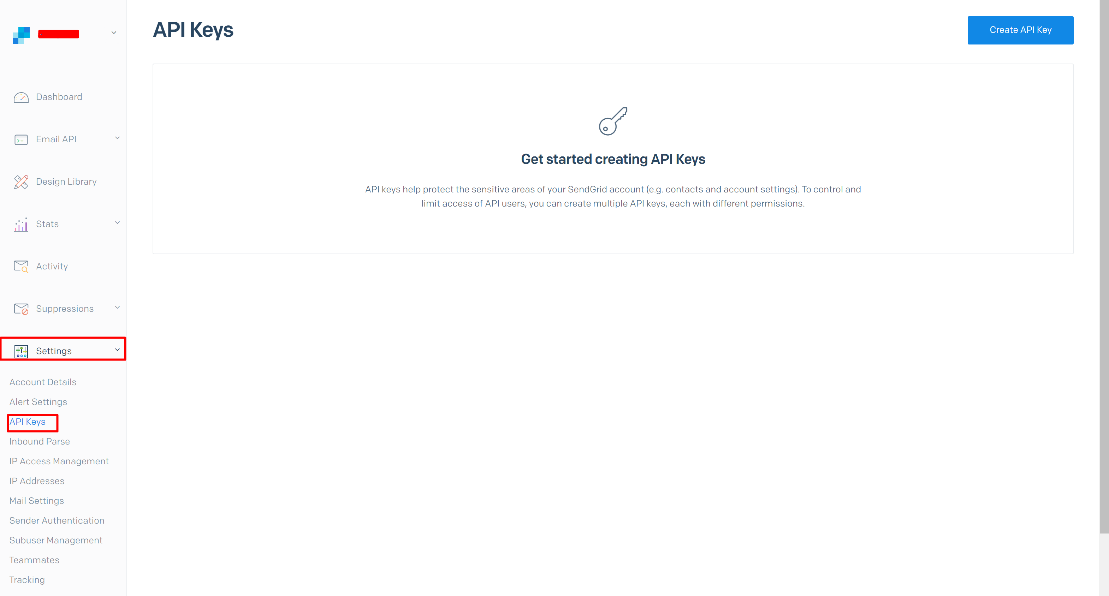Click the Activity sidebar icon
This screenshot has width=1109, height=596.
[x=20, y=266]
